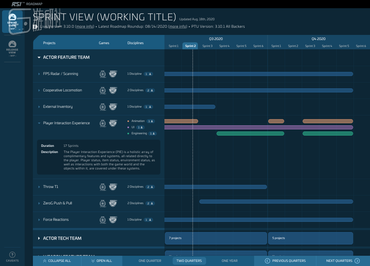This screenshot has width=370, height=266.
Task: Click Star Citizen game icon for FPS Radar / Scanning
Action: 103,74
